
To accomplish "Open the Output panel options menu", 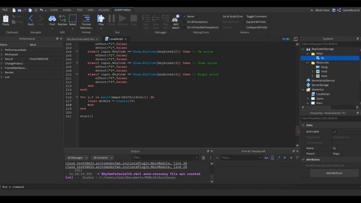I will coord(210,158).
